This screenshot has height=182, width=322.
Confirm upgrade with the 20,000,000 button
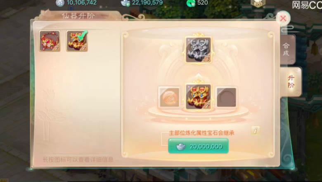pos(198,146)
